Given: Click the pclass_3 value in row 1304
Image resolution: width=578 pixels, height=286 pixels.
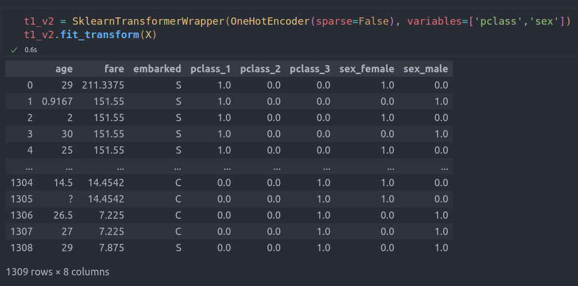Looking at the screenshot, I should (324, 183).
